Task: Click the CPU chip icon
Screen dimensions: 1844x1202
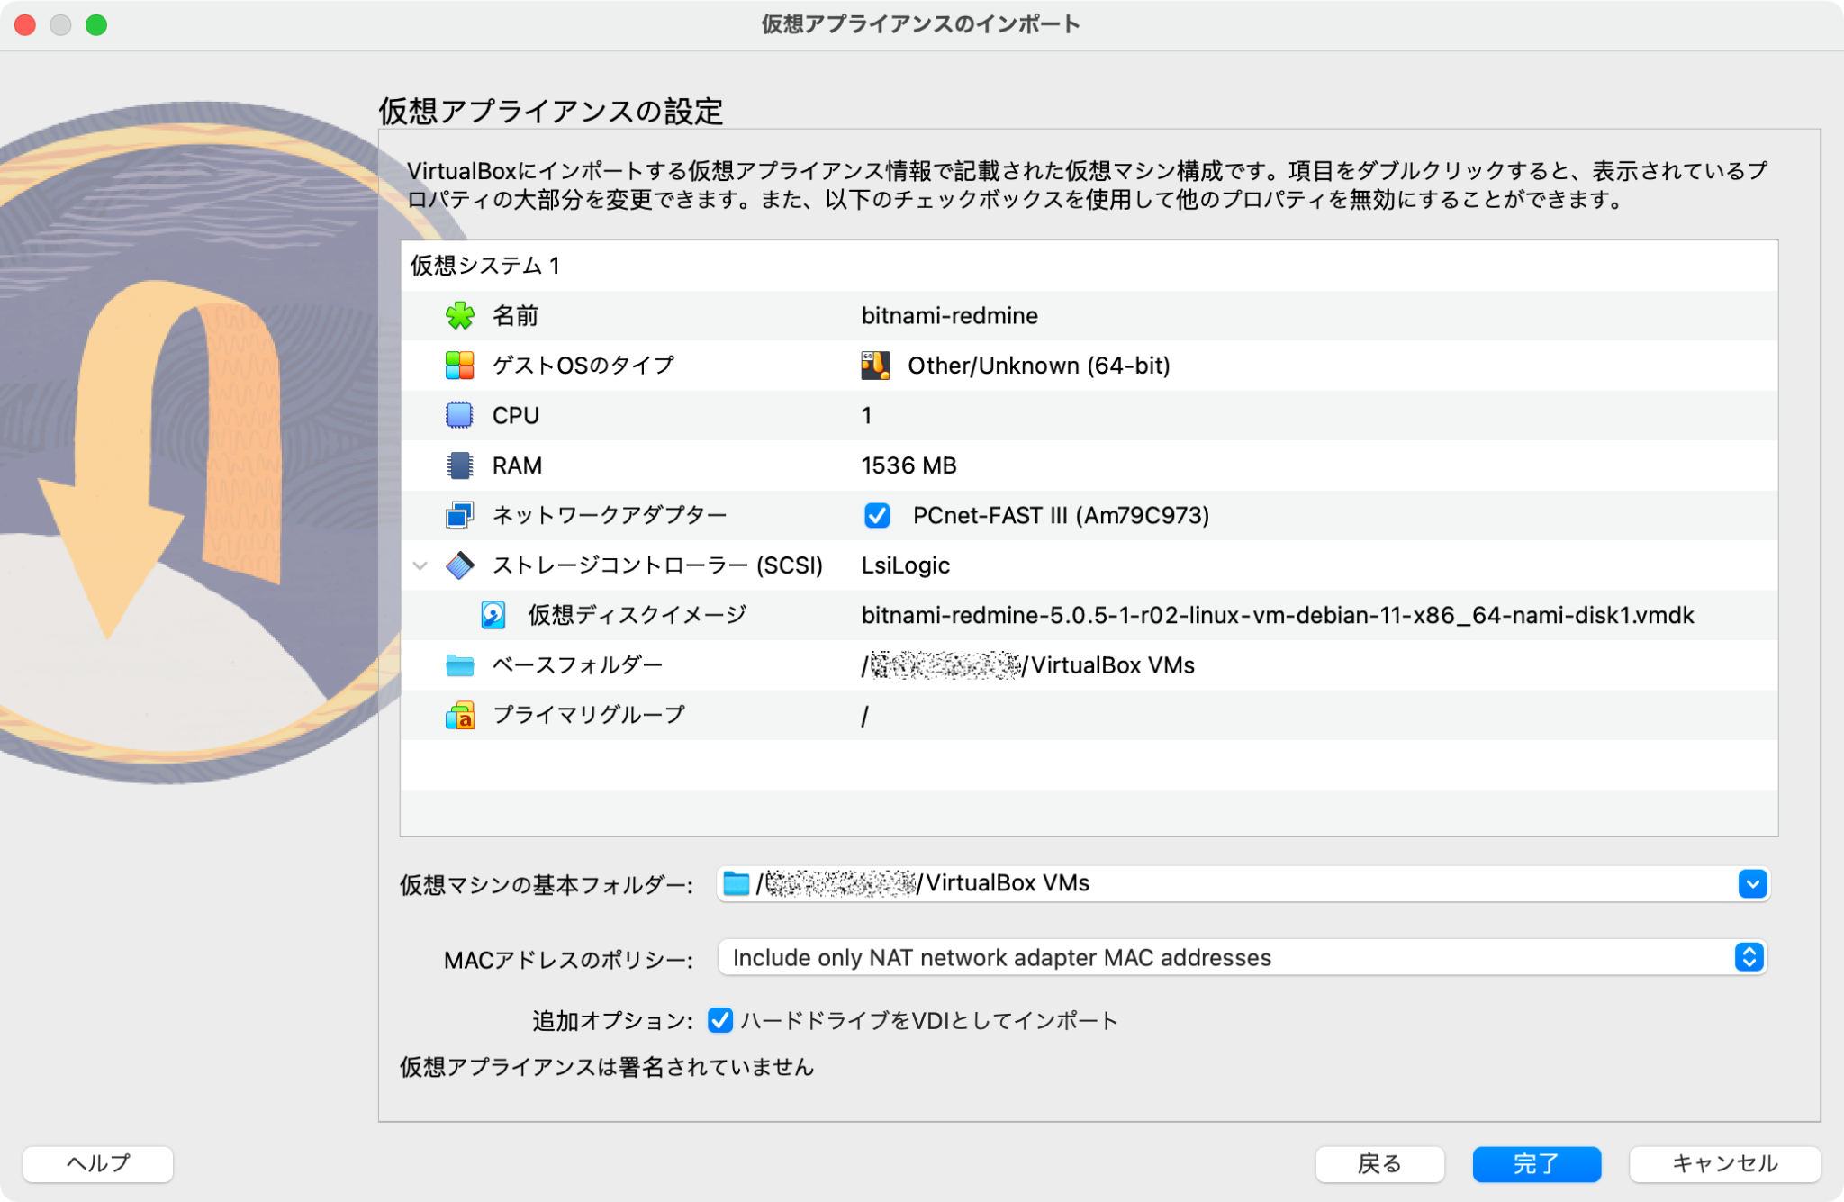Action: pos(460,415)
